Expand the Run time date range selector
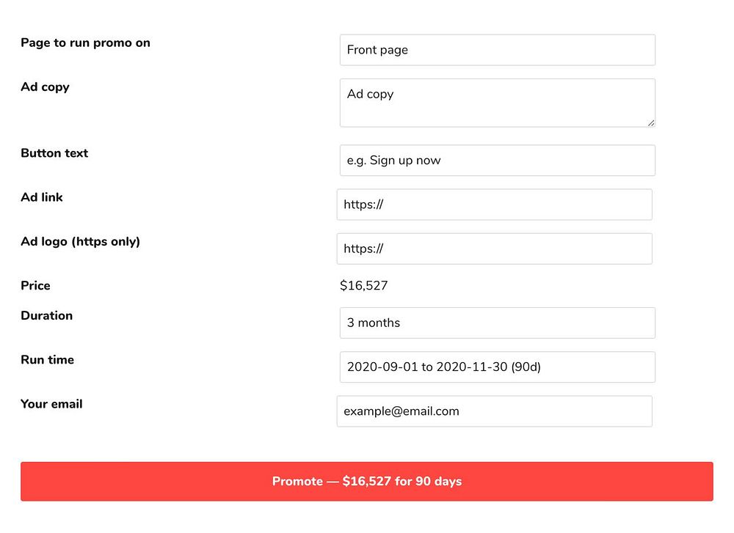Viewport: 734px width, 533px height. click(x=497, y=367)
